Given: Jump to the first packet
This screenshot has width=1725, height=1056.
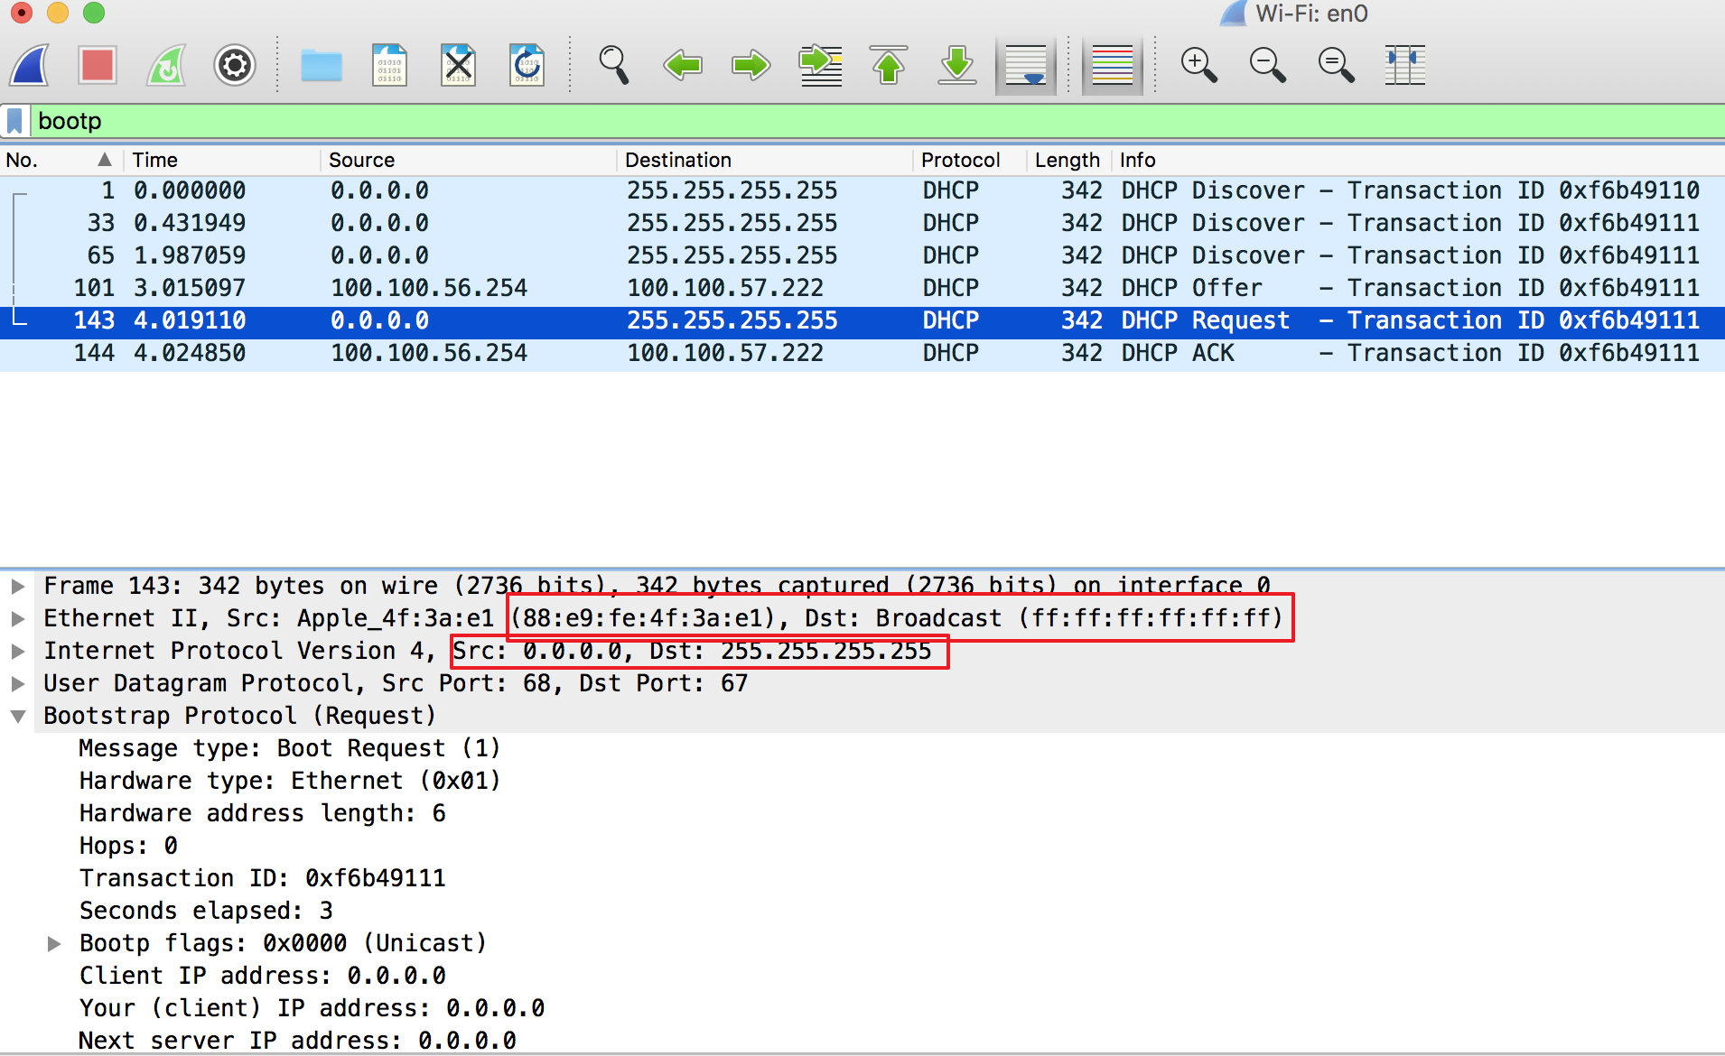Looking at the screenshot, I should (x=889, y=65).
